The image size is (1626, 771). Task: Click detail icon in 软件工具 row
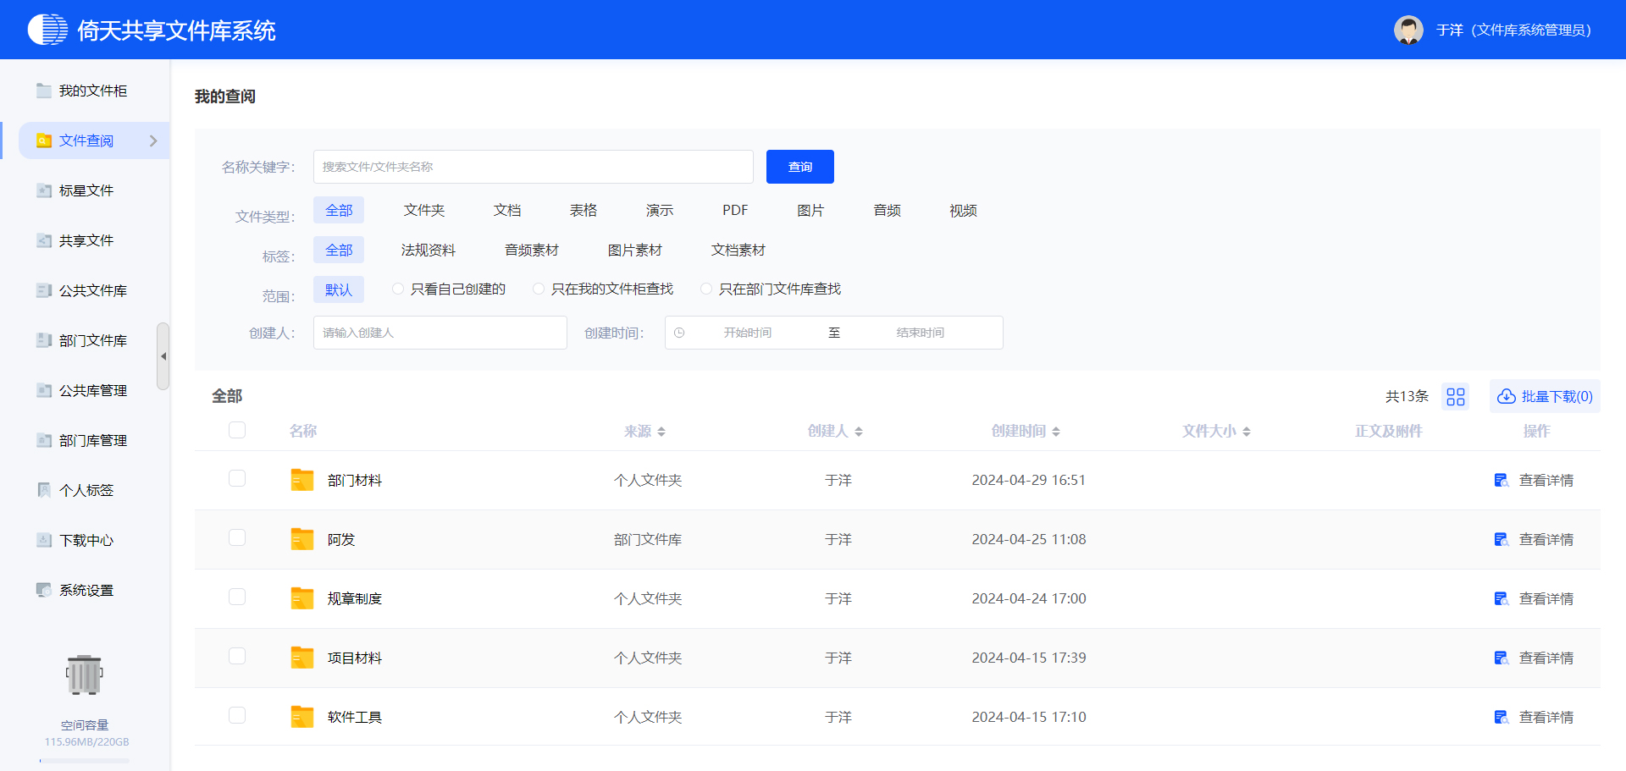tap(1502, 717)
